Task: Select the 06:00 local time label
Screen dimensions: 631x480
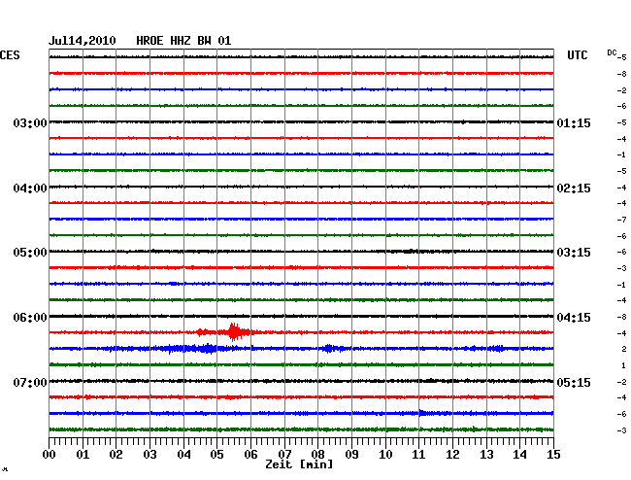Action: pos(30,318)
